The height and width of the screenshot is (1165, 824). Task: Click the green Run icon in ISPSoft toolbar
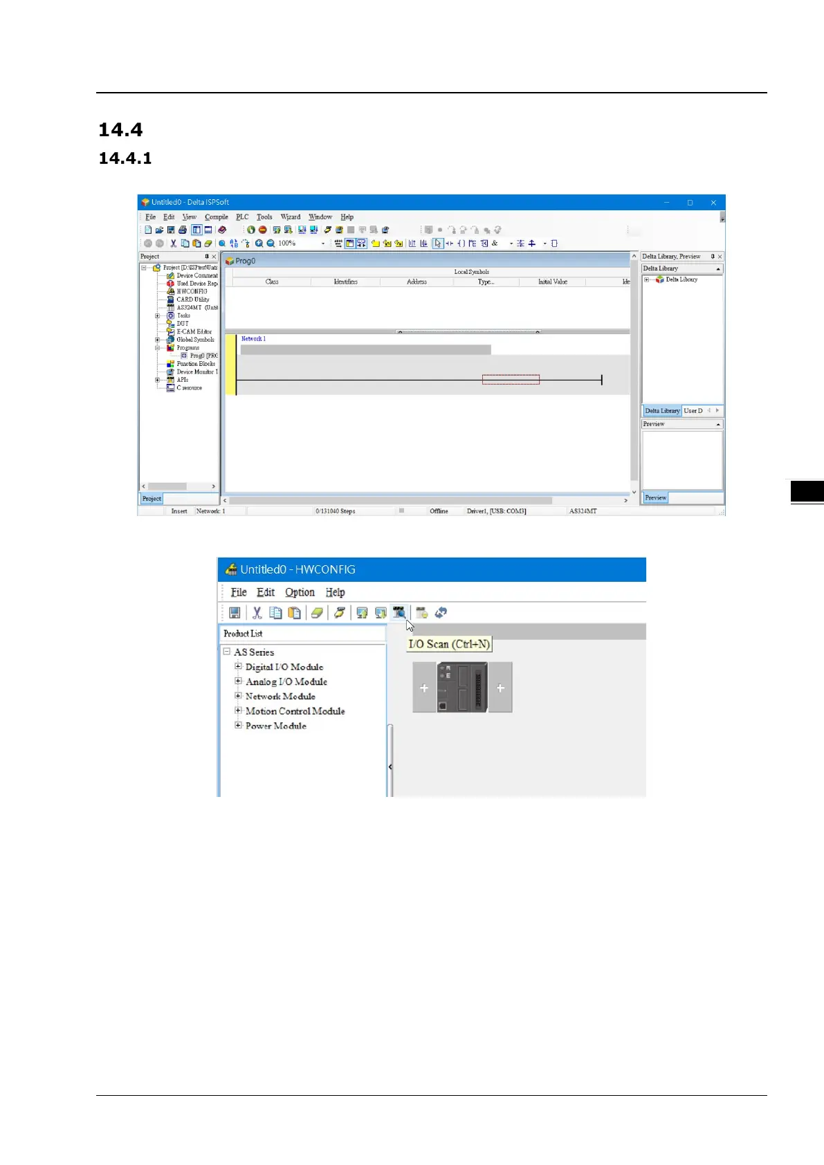tap(250, 230)
